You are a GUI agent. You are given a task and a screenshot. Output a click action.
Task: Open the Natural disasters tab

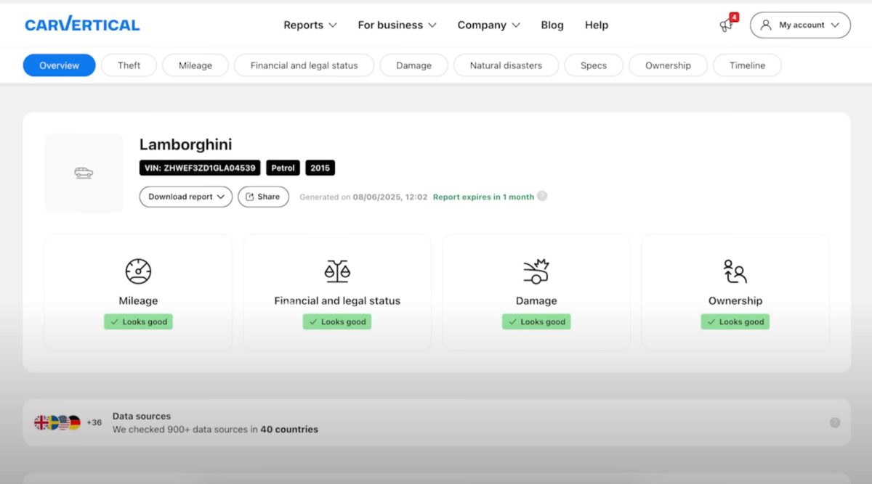506,65
